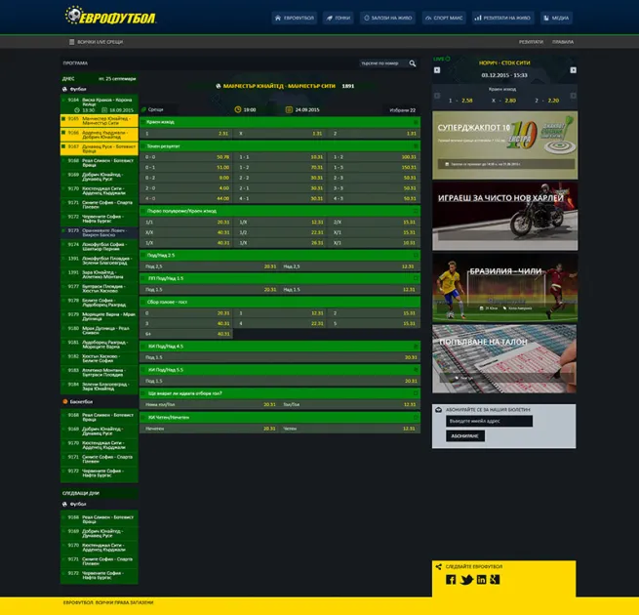The height and width of the screenshot is (615, 639).
Task: Uncheck match 9166 Арденец Кърджали checkbox
Action: coord(63,133)
